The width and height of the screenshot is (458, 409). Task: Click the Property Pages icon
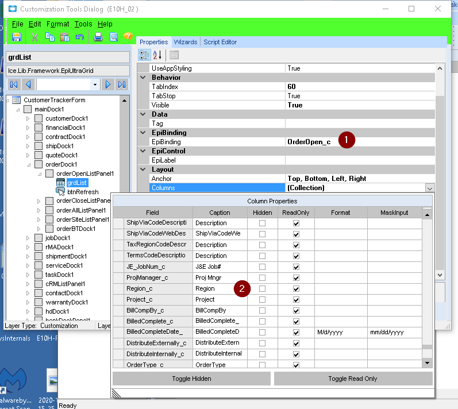coord(174,55)
